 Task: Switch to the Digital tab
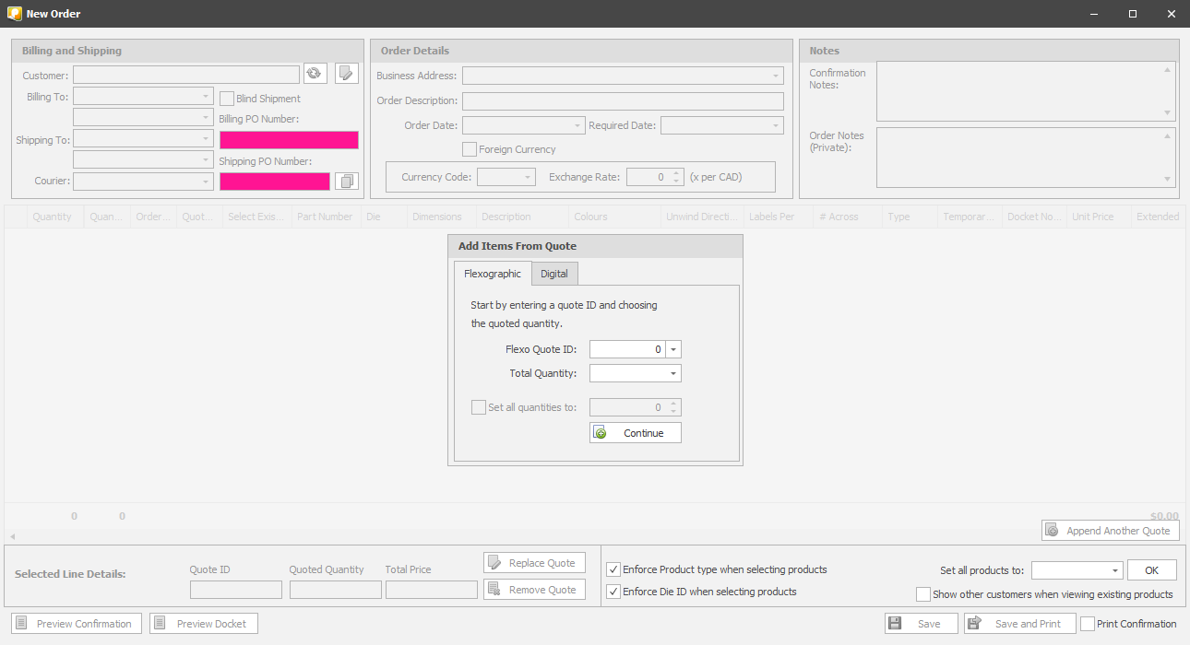point(554,274)
